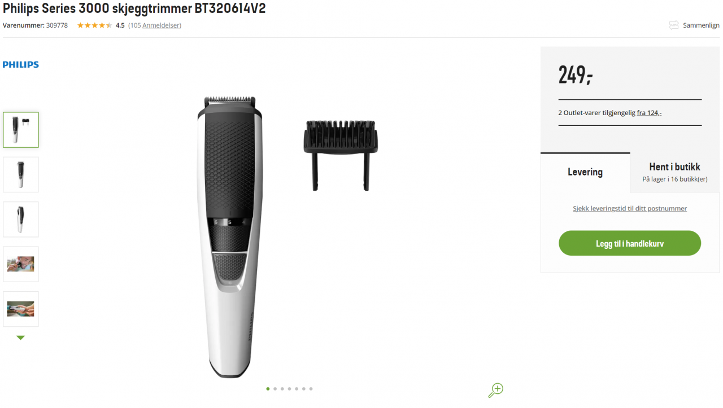Go to third carousel dot indicator
The height and width of the screenshot is (408, 723).
coord(282,389)
